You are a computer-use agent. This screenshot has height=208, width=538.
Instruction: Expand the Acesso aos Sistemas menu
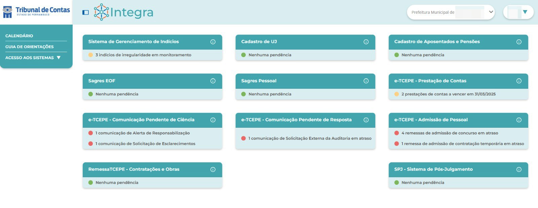33,58
